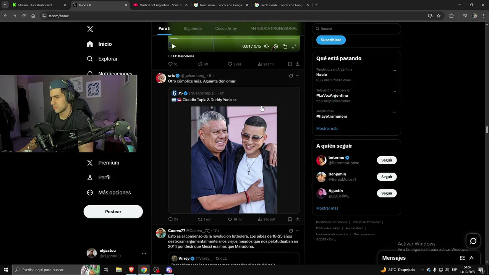The width and height of the screenshot is (489, 275).
Task: Open File Explorer from taskbar
Action: point(119,270)
